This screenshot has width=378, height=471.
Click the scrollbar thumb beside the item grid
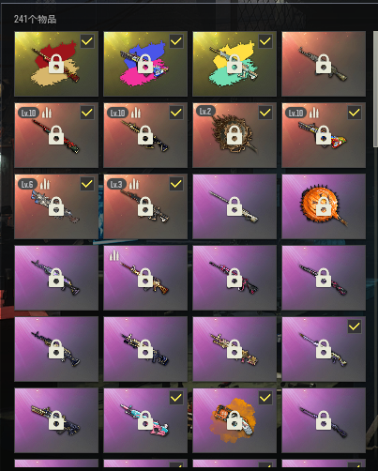coord(375,88)
